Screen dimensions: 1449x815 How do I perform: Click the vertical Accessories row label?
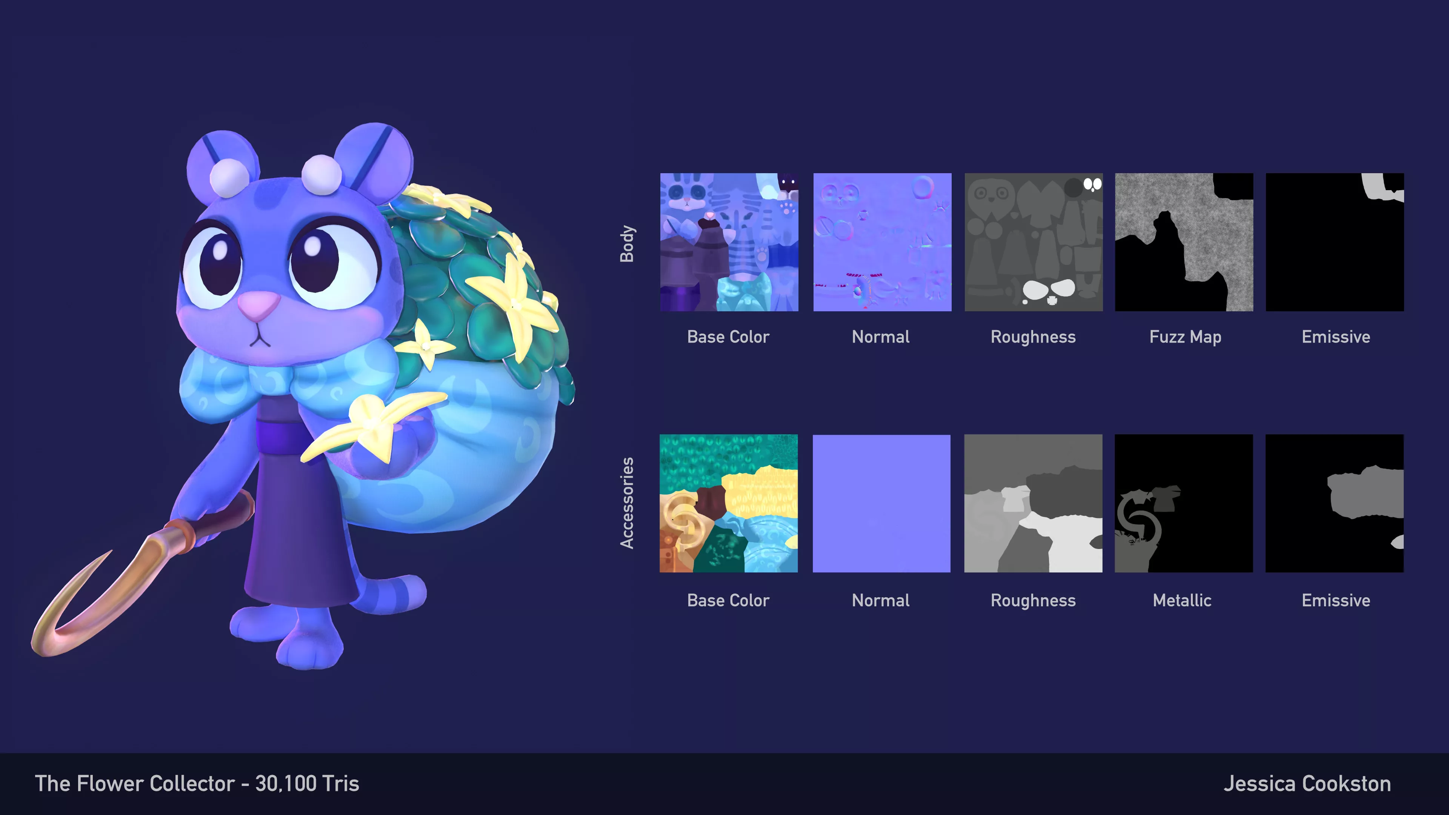click(627, 503)
